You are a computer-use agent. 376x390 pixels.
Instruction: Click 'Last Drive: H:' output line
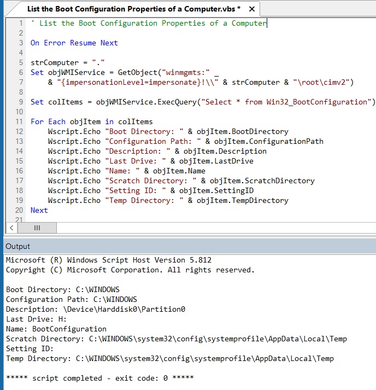36,319
